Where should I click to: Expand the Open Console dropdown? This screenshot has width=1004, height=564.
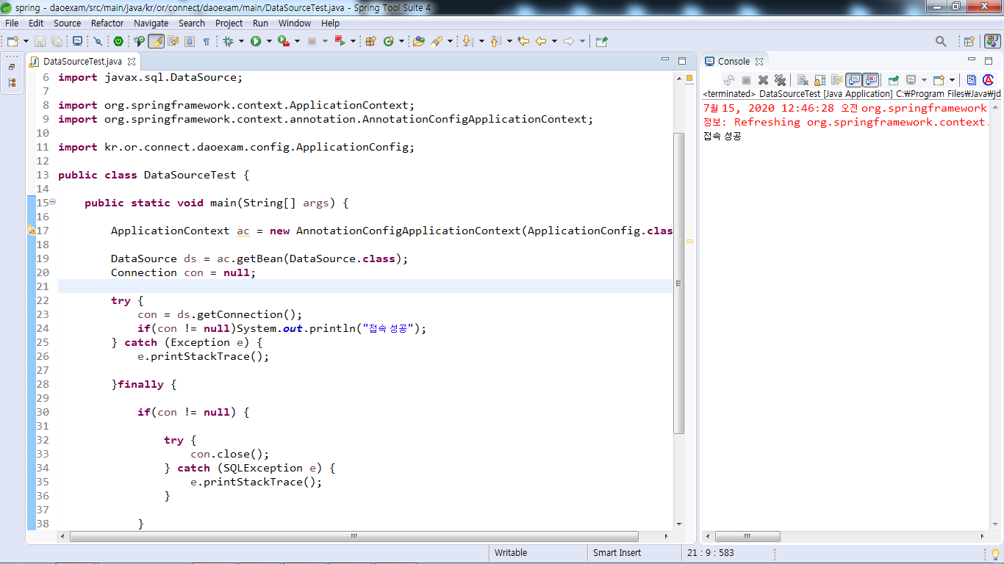tap(952, 80)
